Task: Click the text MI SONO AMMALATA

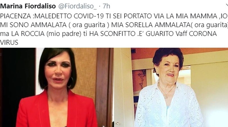Action: (x=33, y=25)
